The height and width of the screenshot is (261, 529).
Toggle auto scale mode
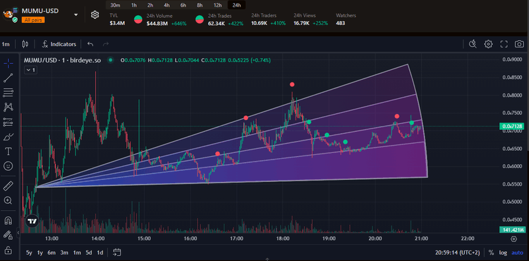click(517, 252)
